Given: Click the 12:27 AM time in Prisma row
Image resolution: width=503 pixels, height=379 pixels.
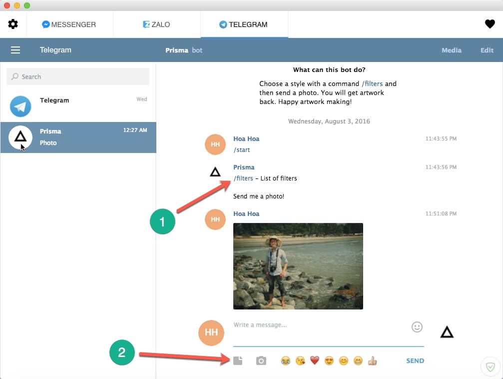Looking at the screenshot, I should 135,130.
